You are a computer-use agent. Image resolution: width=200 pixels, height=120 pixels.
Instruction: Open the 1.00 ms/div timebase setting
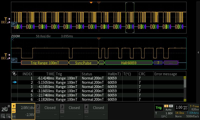click(x=182, y=107)
